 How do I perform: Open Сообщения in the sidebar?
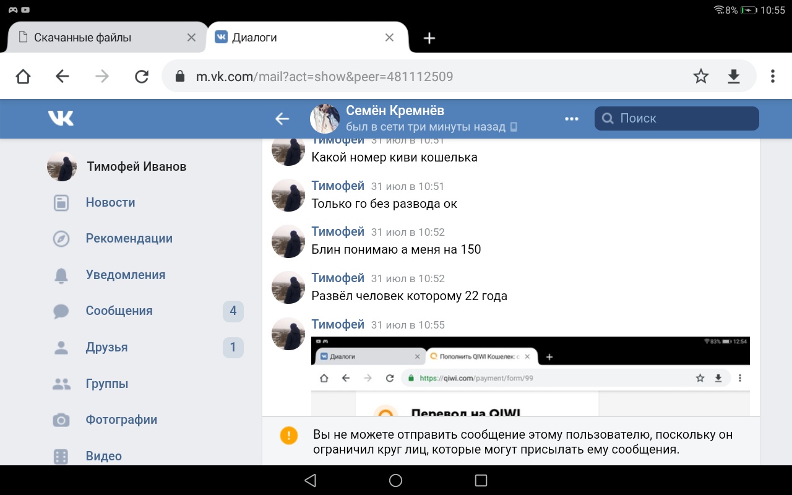(x=119, y=311)
